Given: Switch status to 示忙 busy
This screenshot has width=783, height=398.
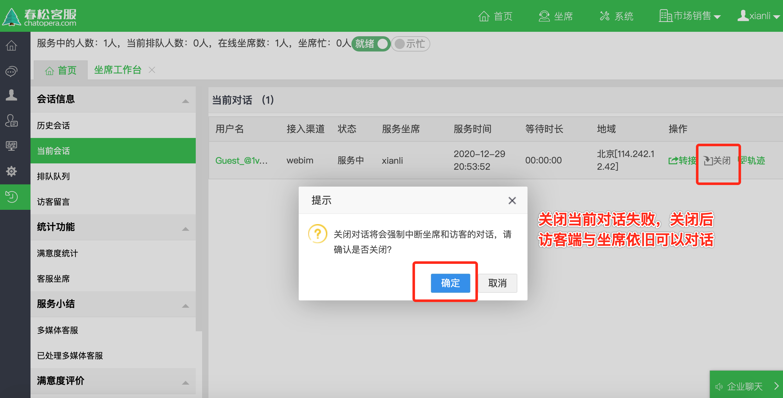Looking at the screenshot, I should [410, 44].
